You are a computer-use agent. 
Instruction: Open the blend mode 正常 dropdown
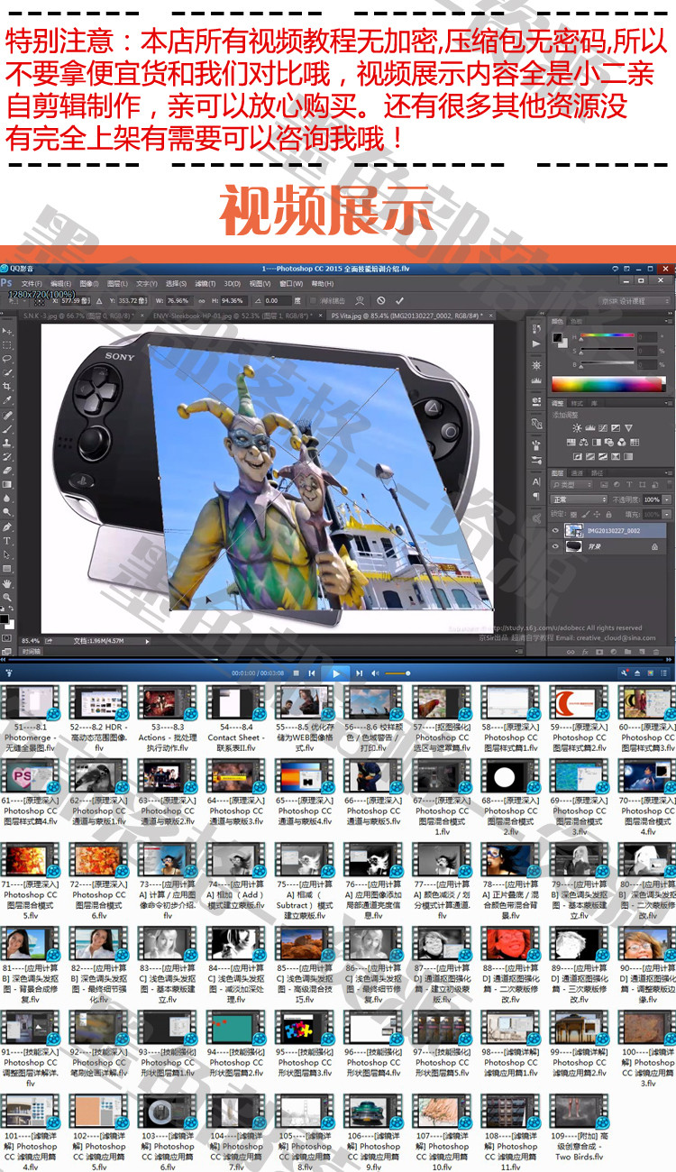(x=579, y=500)
